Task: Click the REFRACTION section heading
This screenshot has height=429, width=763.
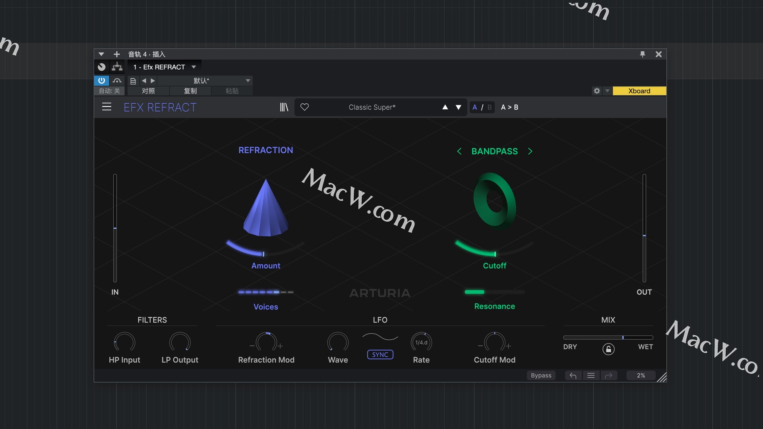Action: click(x=265, y=150)
